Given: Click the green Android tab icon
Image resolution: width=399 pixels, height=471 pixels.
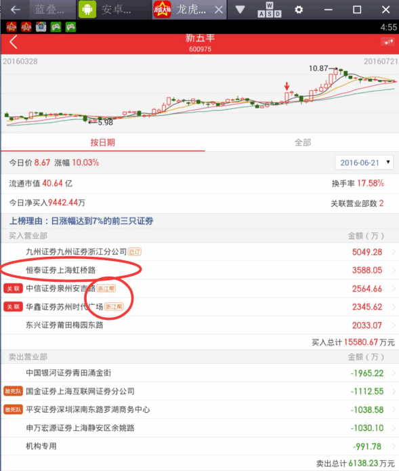Looking at the screenshot, I should pos(87,9).
